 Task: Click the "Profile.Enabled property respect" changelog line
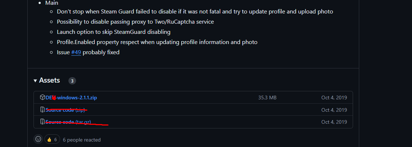pos(157,42)
